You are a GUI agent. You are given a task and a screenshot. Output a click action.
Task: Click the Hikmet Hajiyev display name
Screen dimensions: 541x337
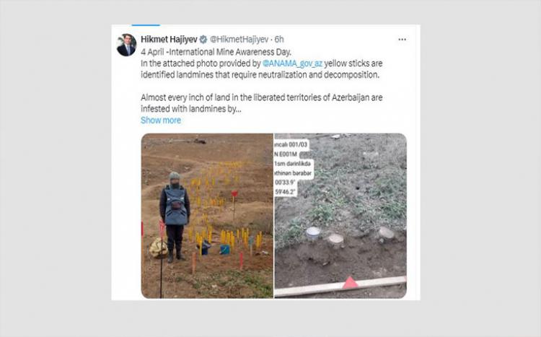coord(169,40)
